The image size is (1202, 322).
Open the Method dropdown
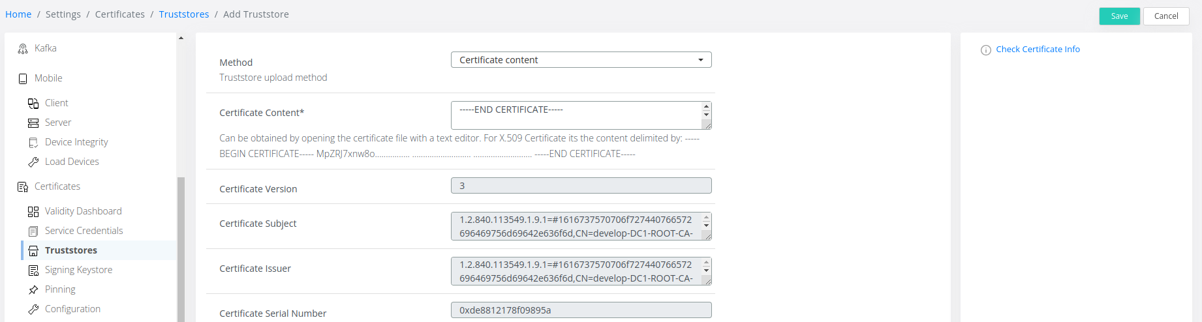coord(581,60)
